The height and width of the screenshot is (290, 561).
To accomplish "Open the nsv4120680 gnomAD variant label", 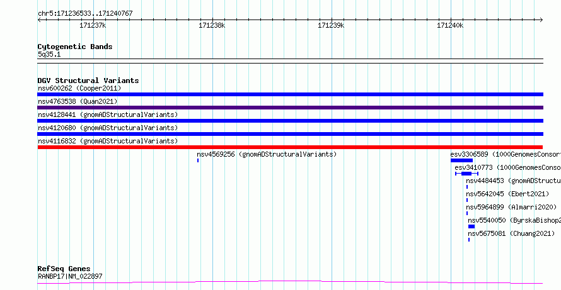I will pyautogui.click(x=108, y=128).
